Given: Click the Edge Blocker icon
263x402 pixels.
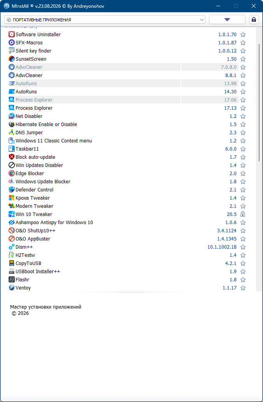Looking at the screenshot, I should (x=12, y=173).
